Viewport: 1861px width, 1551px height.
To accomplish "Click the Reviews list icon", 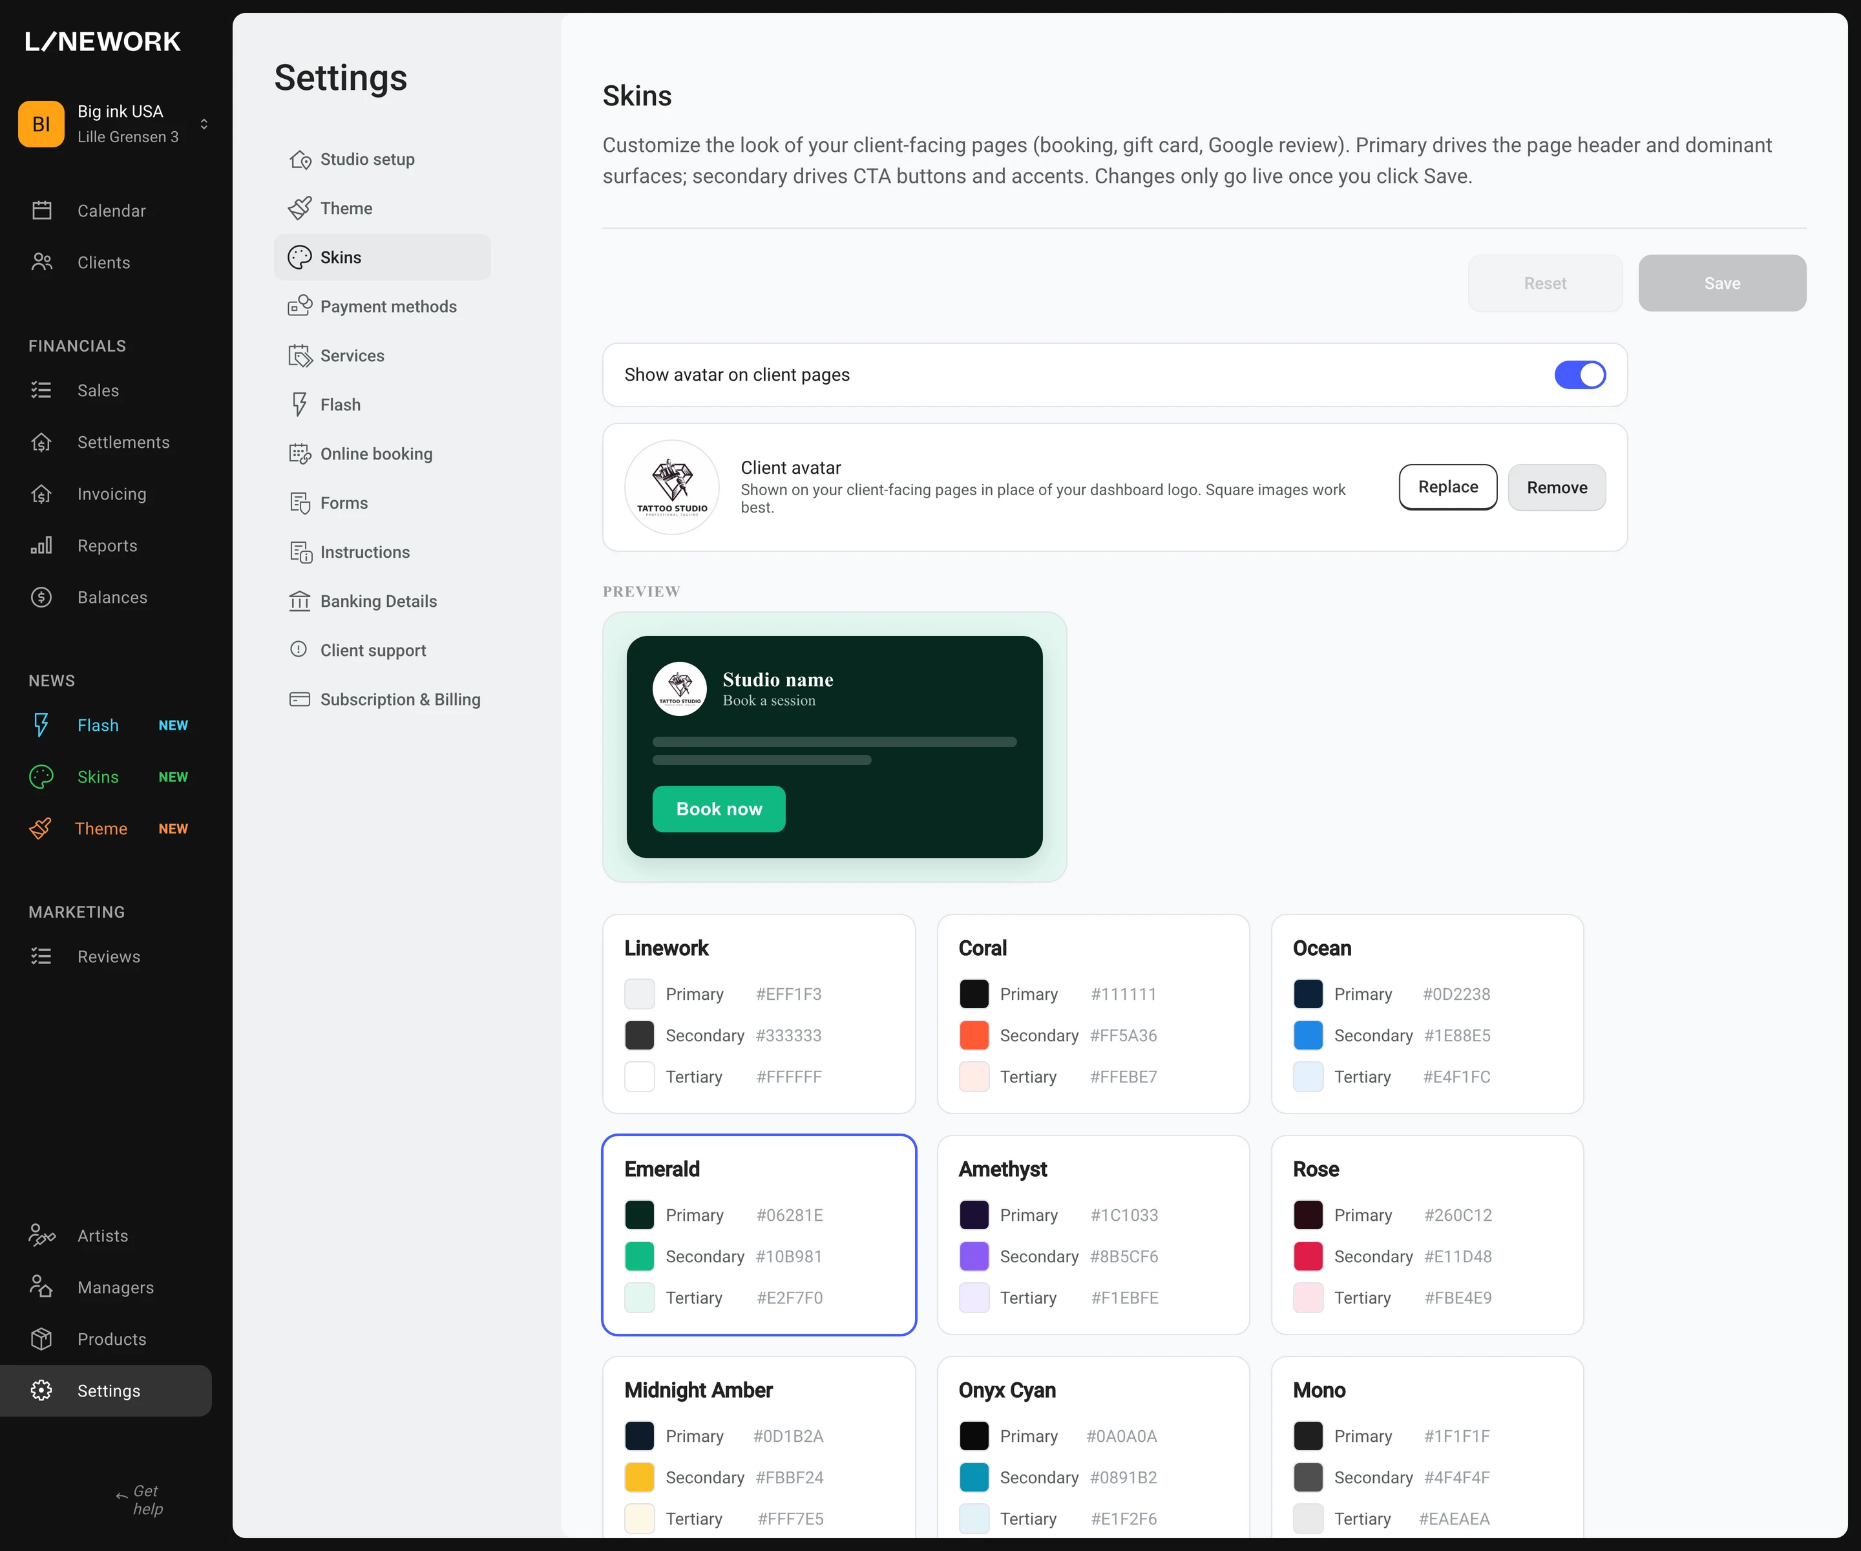I will click(x=41, y=956).
